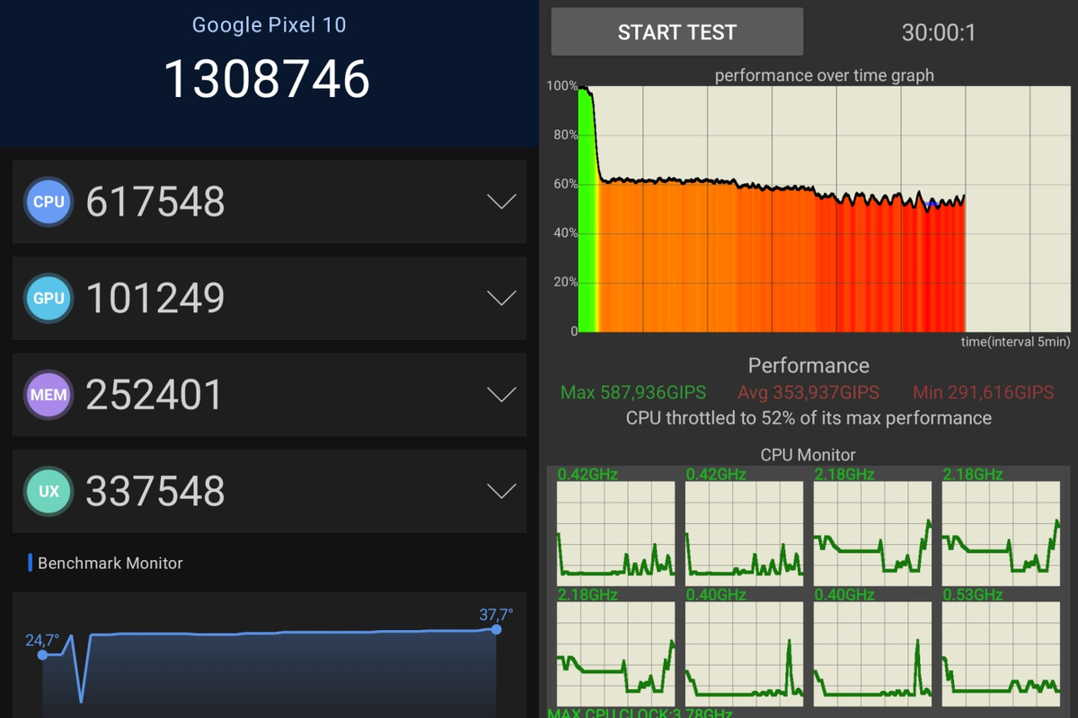The width and height of the screenshot is (1078, 718).
Task: Expand the GPU score details chevron
Action: pyautogui.click(x=500, y=298)
